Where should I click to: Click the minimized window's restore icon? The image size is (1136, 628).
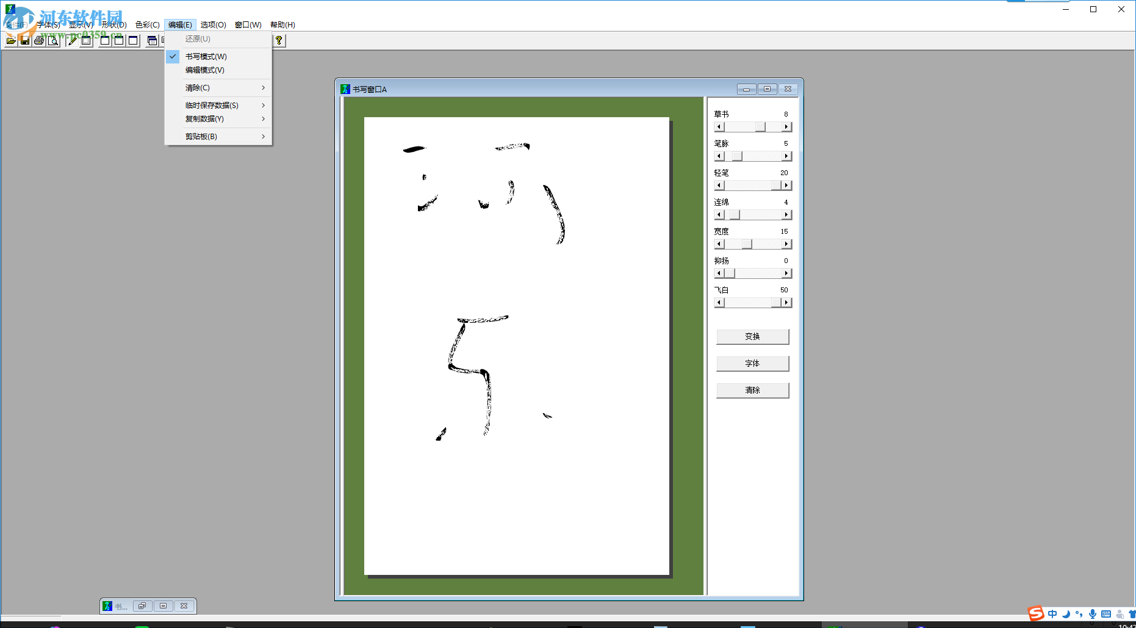(142, 606)
